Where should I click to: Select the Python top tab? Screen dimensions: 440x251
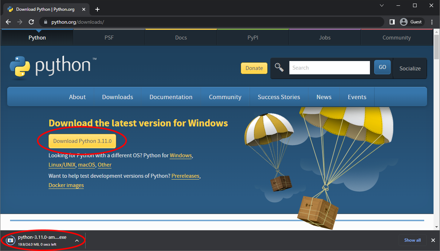(x=37, y=37)
